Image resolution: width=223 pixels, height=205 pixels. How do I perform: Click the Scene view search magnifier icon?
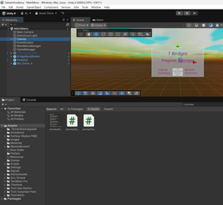tap(114, 93)
